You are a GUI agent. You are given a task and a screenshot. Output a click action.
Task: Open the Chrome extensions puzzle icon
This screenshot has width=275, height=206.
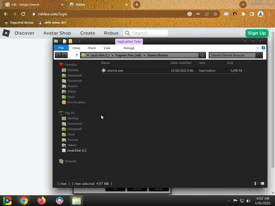[x=243, y=14]
